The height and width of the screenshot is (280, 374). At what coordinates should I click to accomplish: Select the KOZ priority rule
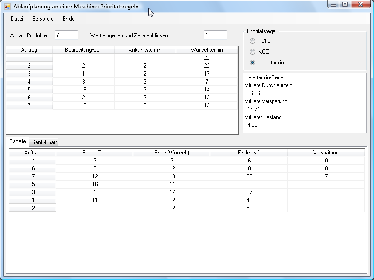pyautogui.click(x=252, y=52)
